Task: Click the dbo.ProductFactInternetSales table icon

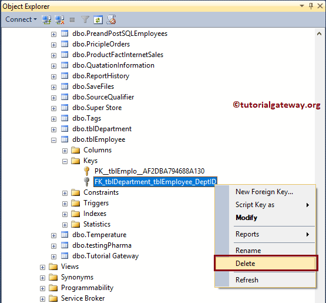Action: point(65,55)
